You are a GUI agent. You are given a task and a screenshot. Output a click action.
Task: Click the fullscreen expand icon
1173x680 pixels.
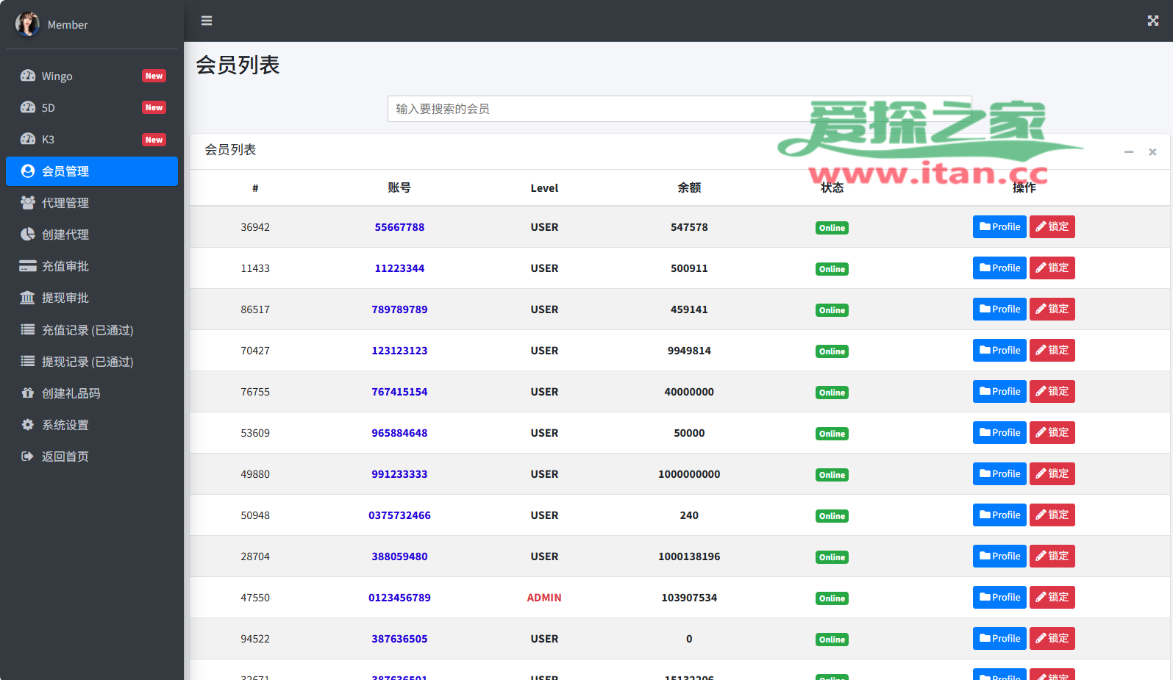pyautogui.click(x=1152, y=21)
